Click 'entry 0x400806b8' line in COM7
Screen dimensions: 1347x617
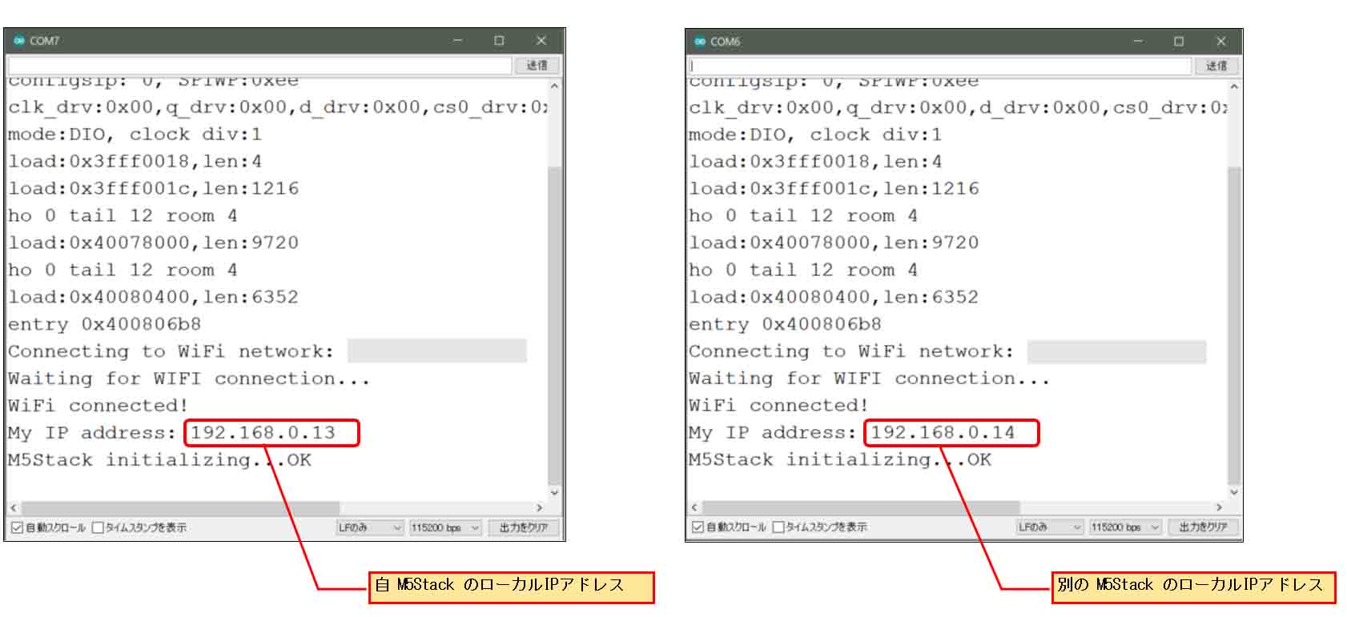[x=104, y=324]
